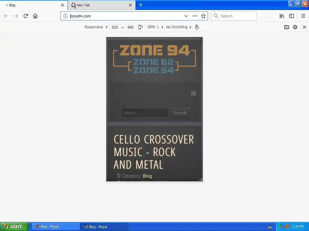The width and height of the screenshot is (309, 231).
Task: Open Cello Crossover Music article title
Action: [x=154, y=152]
